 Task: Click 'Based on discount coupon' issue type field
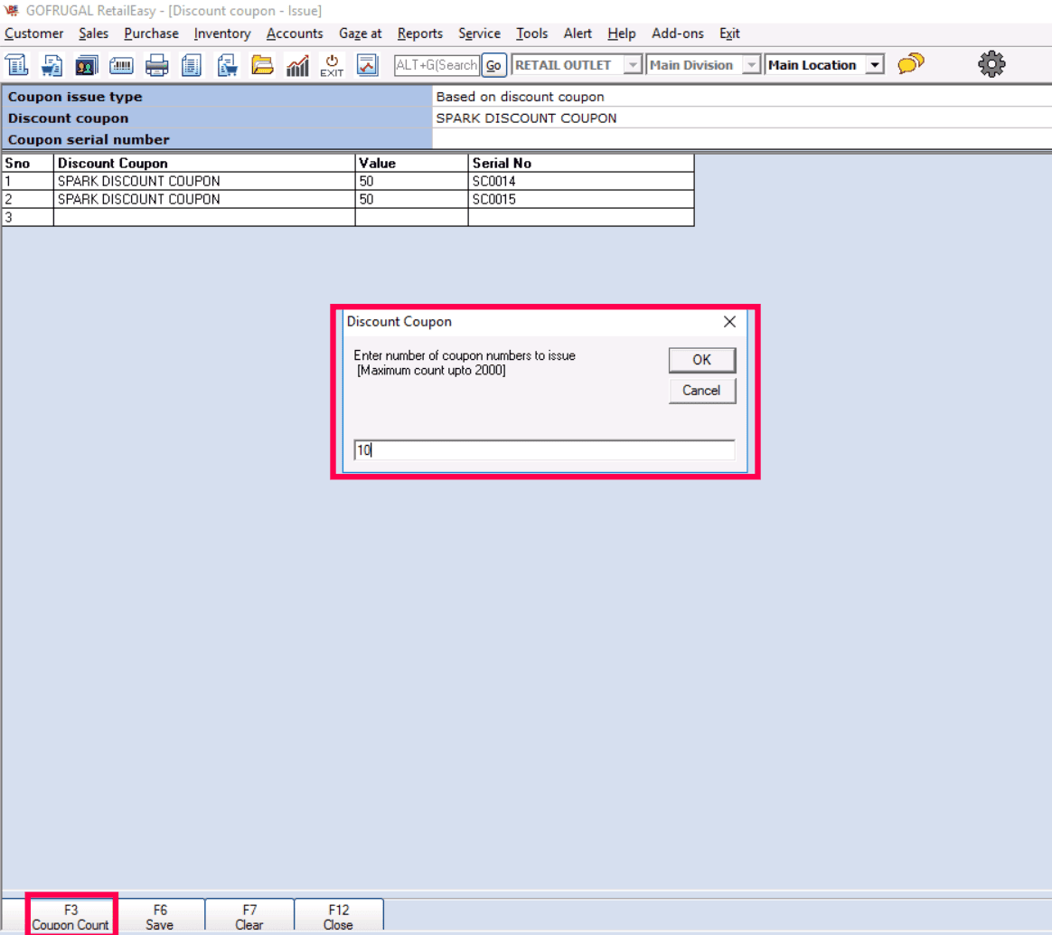coord(742,97)
